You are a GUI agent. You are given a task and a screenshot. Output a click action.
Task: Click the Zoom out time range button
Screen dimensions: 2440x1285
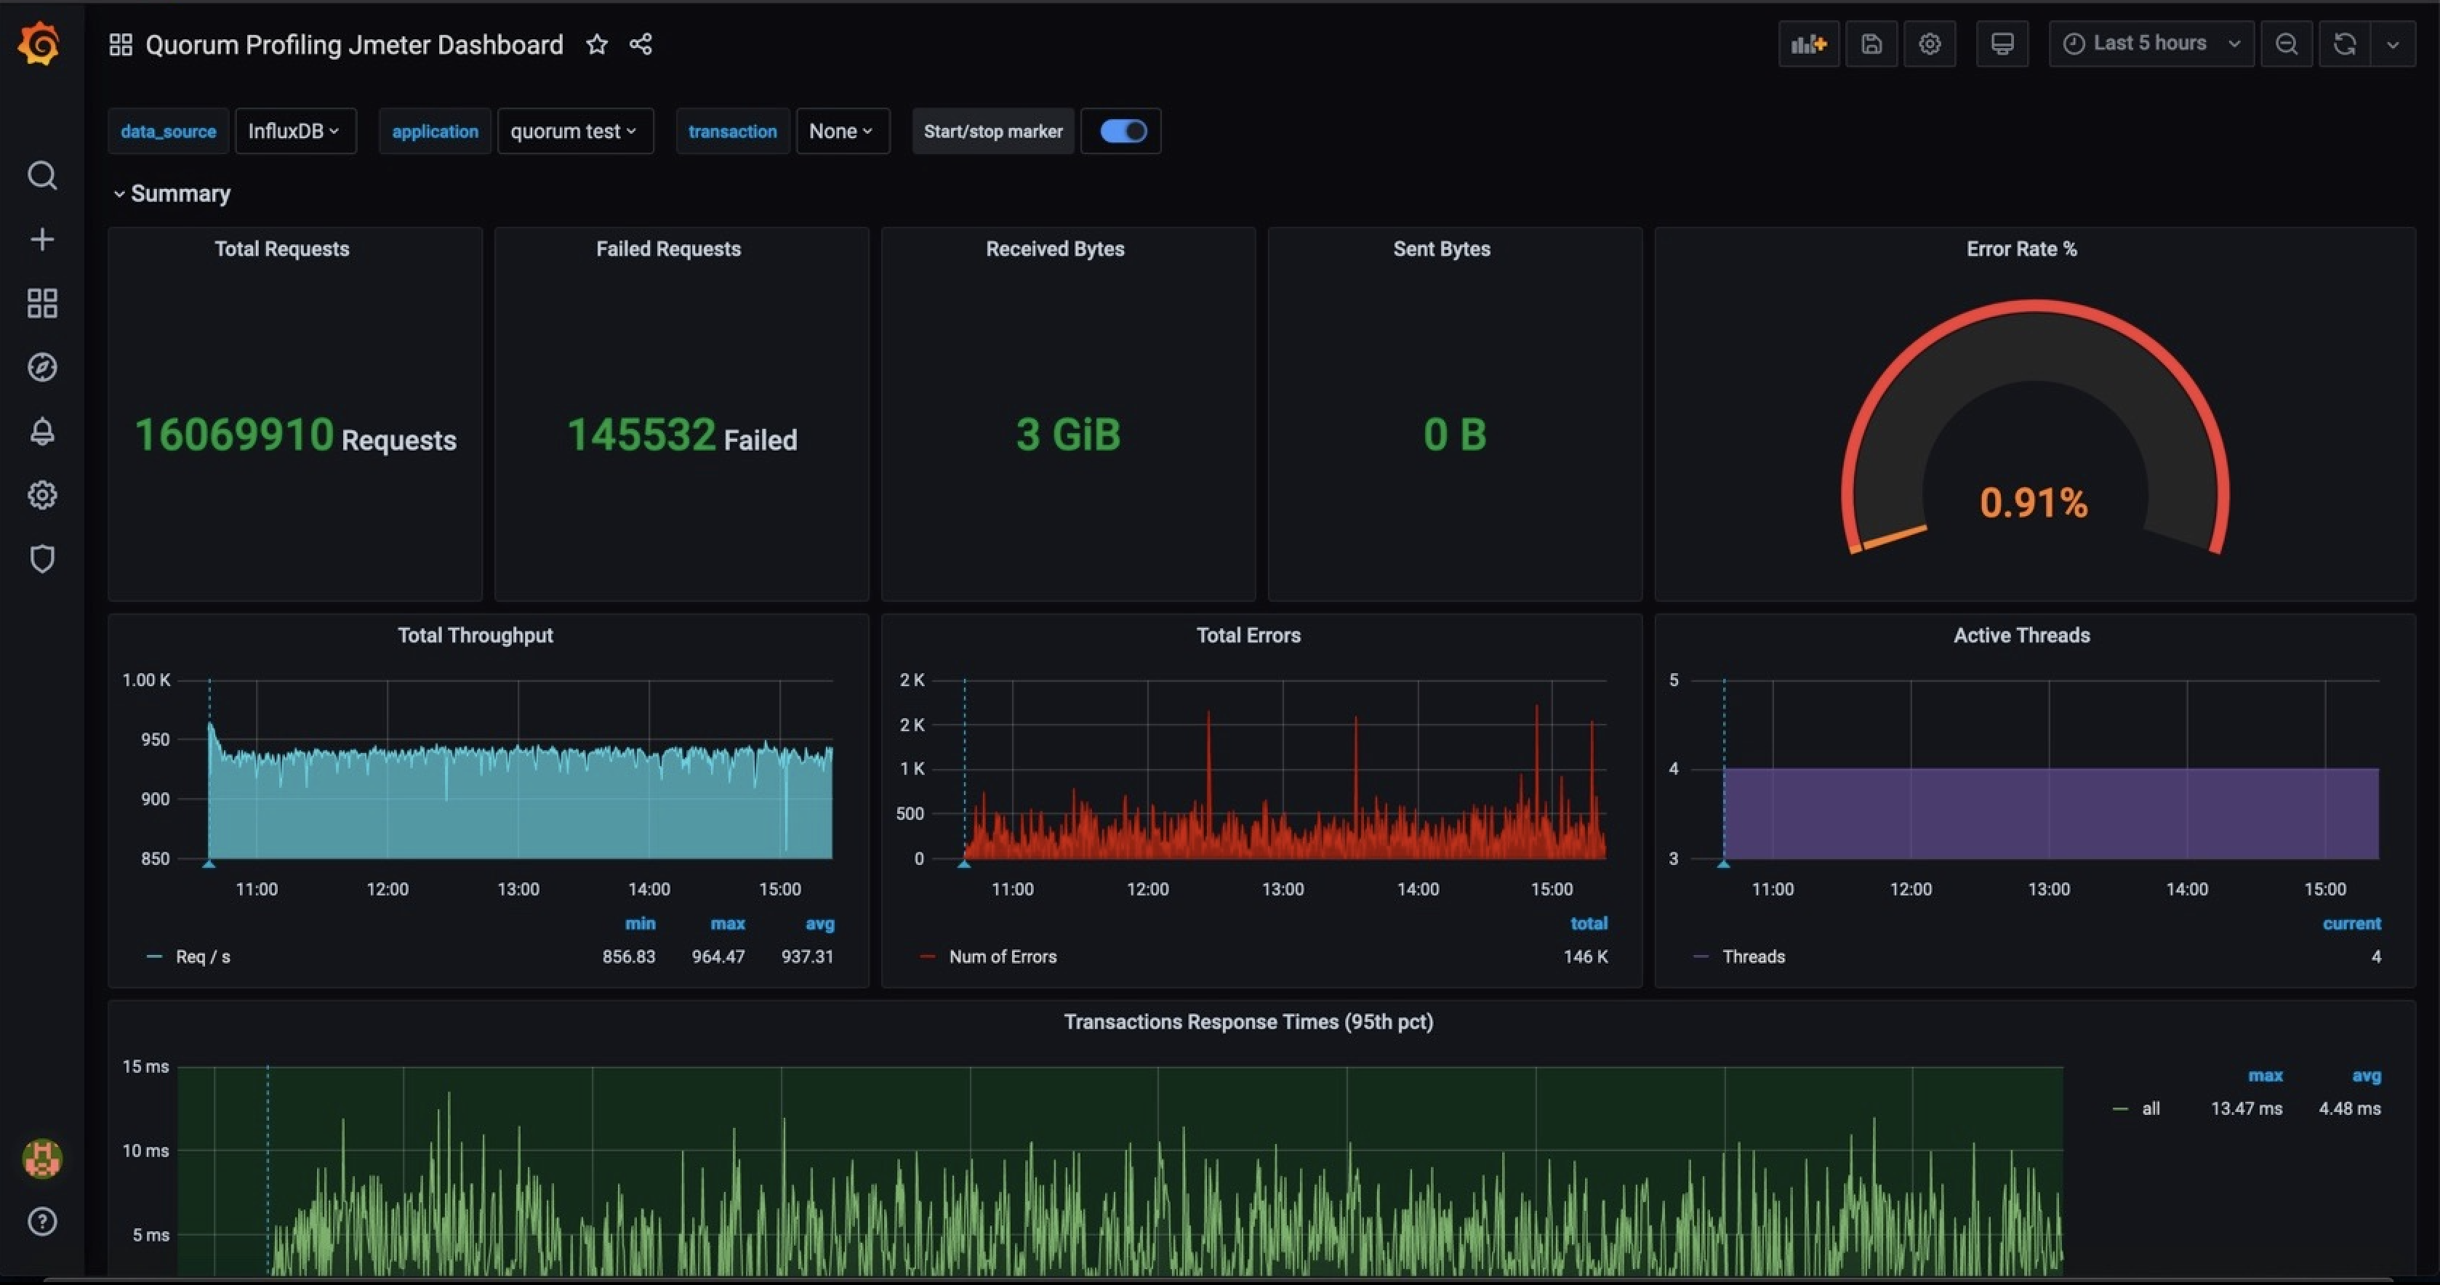2287,44
